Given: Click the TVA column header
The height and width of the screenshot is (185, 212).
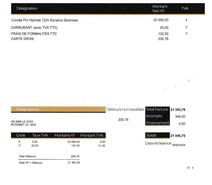Looking at the screenshot, I should coord(185,8).
